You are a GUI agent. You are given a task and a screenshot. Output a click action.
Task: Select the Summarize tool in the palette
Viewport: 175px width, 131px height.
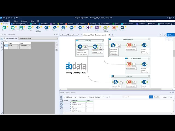pyautogui.click(x=114, y=28)
